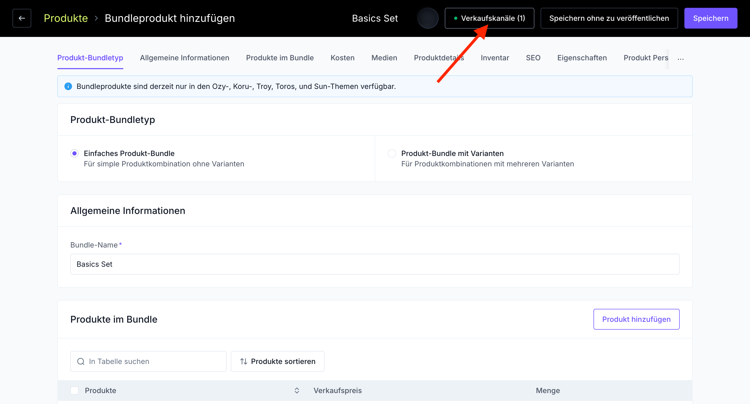
Task: Click the Basics Set title in header
Action: pos(375,18)
